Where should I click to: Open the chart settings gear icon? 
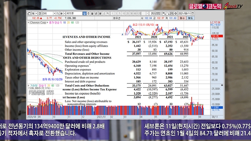point(175,13)
